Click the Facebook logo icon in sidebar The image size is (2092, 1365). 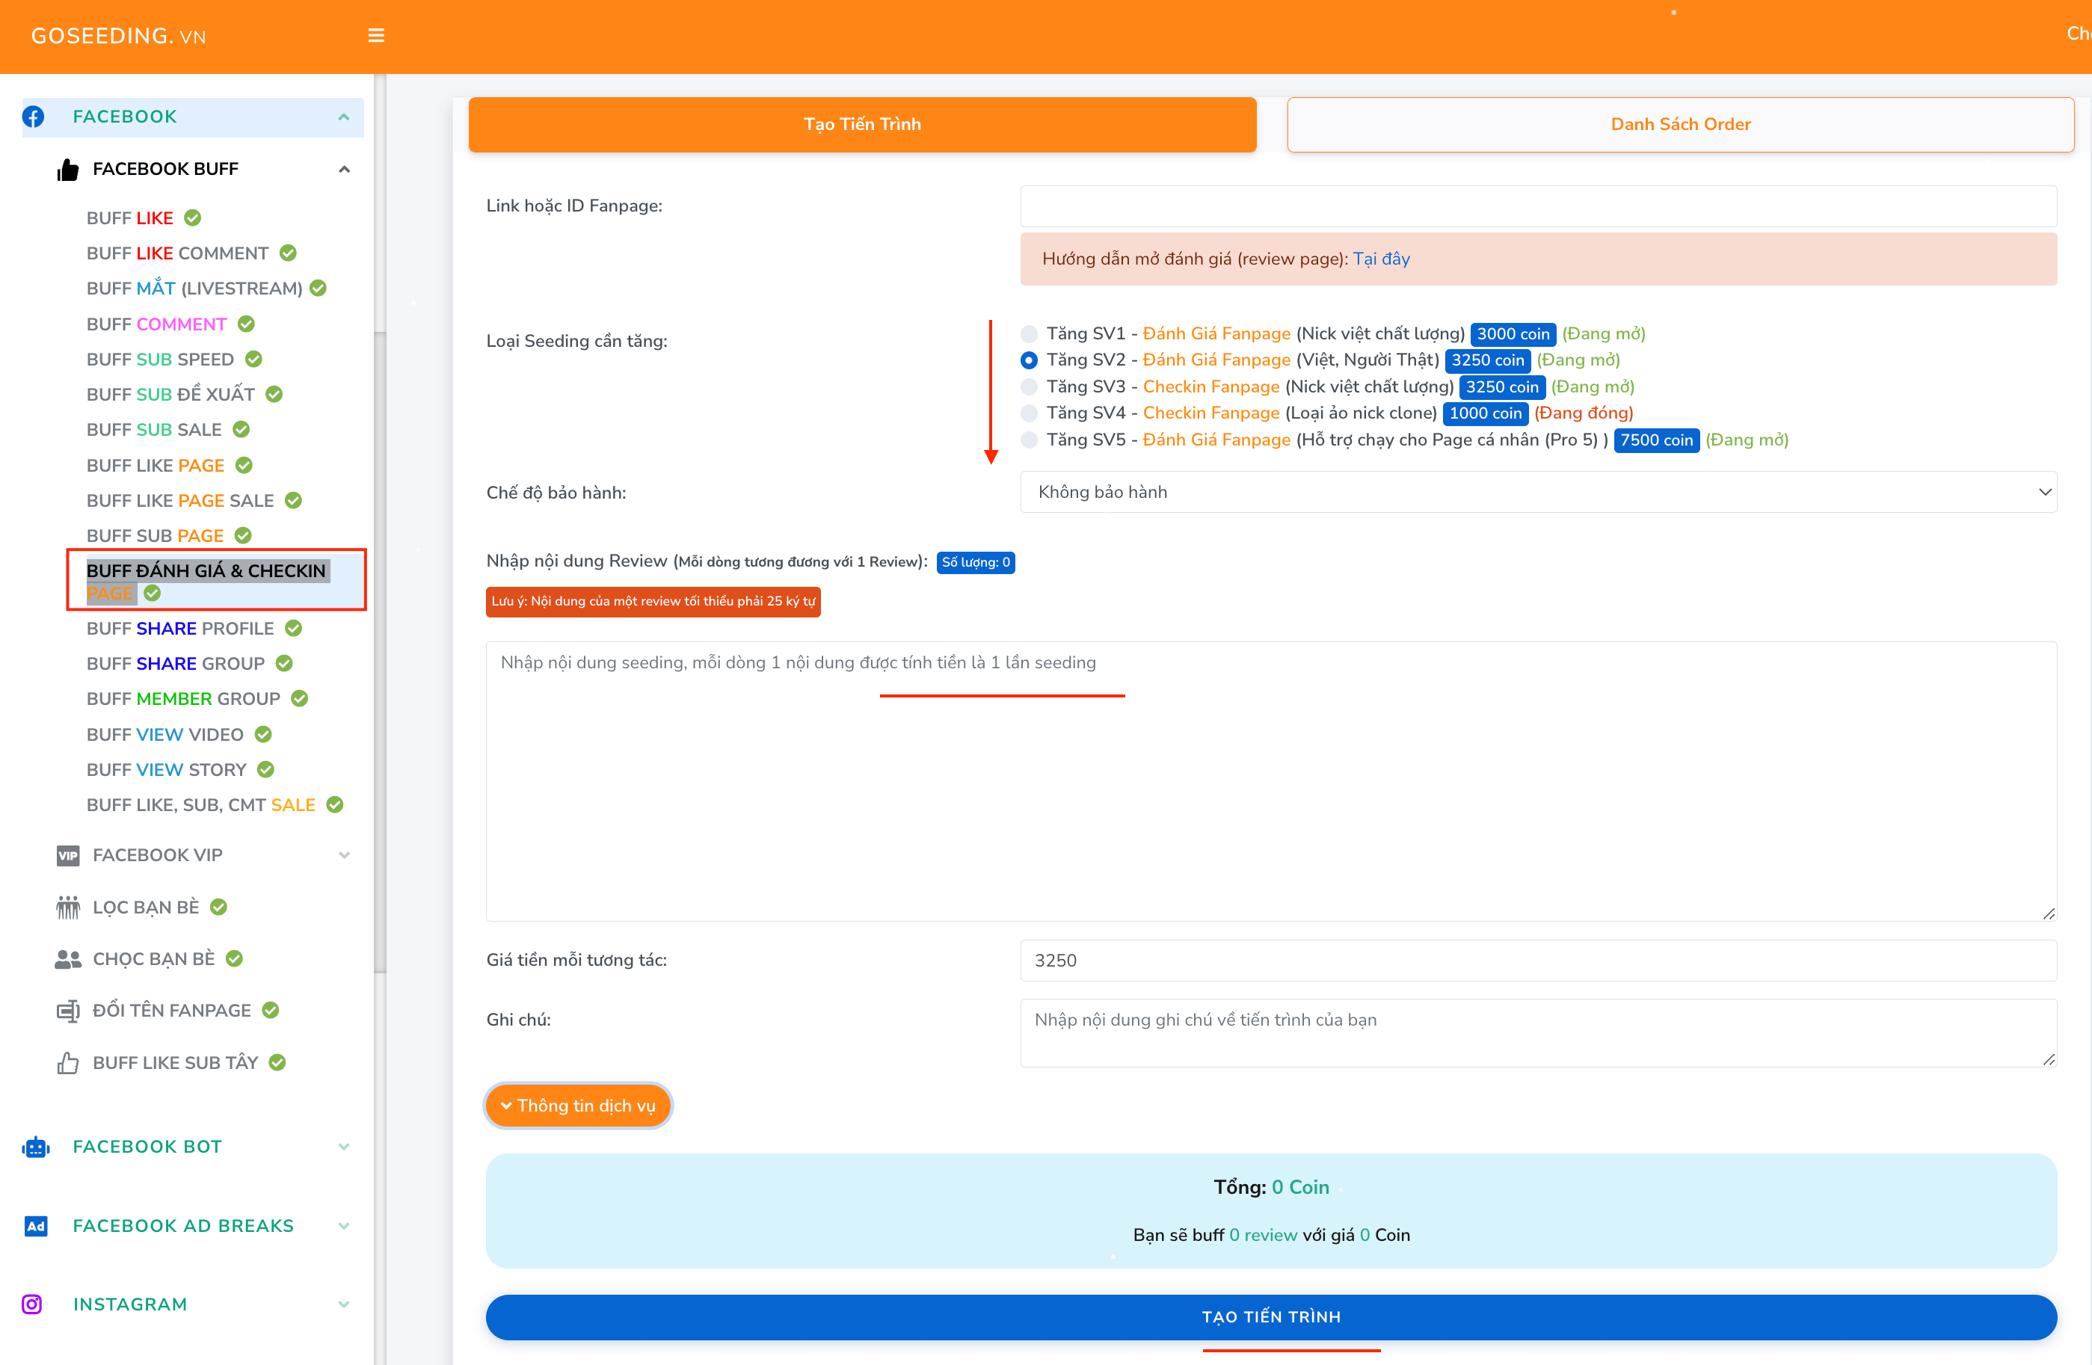point(34,117)
